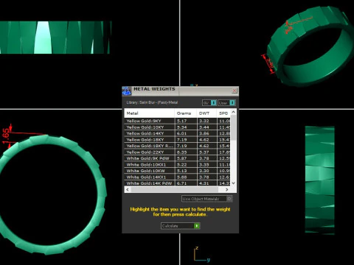Click the 5.22 grams cell
Image resolution: width=354 pixels, height=265 pixels.
(x=186, y=165)
